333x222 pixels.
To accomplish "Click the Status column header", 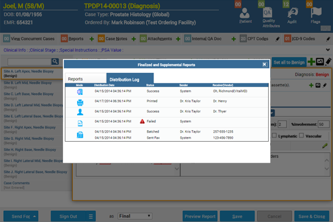I will 150,85.
